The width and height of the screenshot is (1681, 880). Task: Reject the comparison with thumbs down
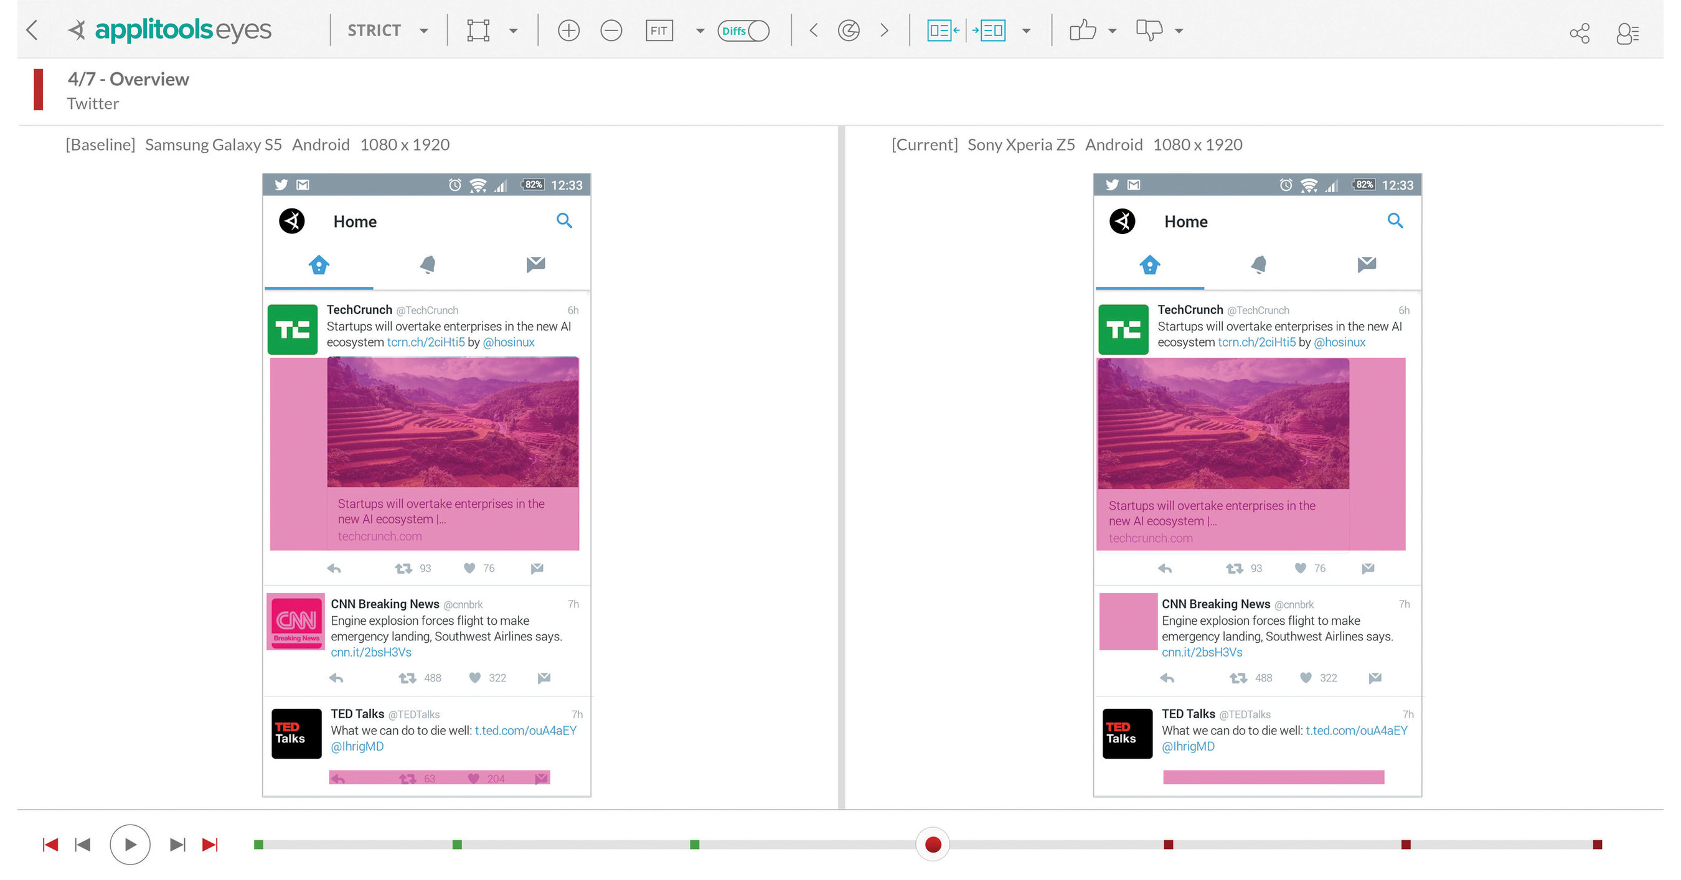(x=1151, y=30)
